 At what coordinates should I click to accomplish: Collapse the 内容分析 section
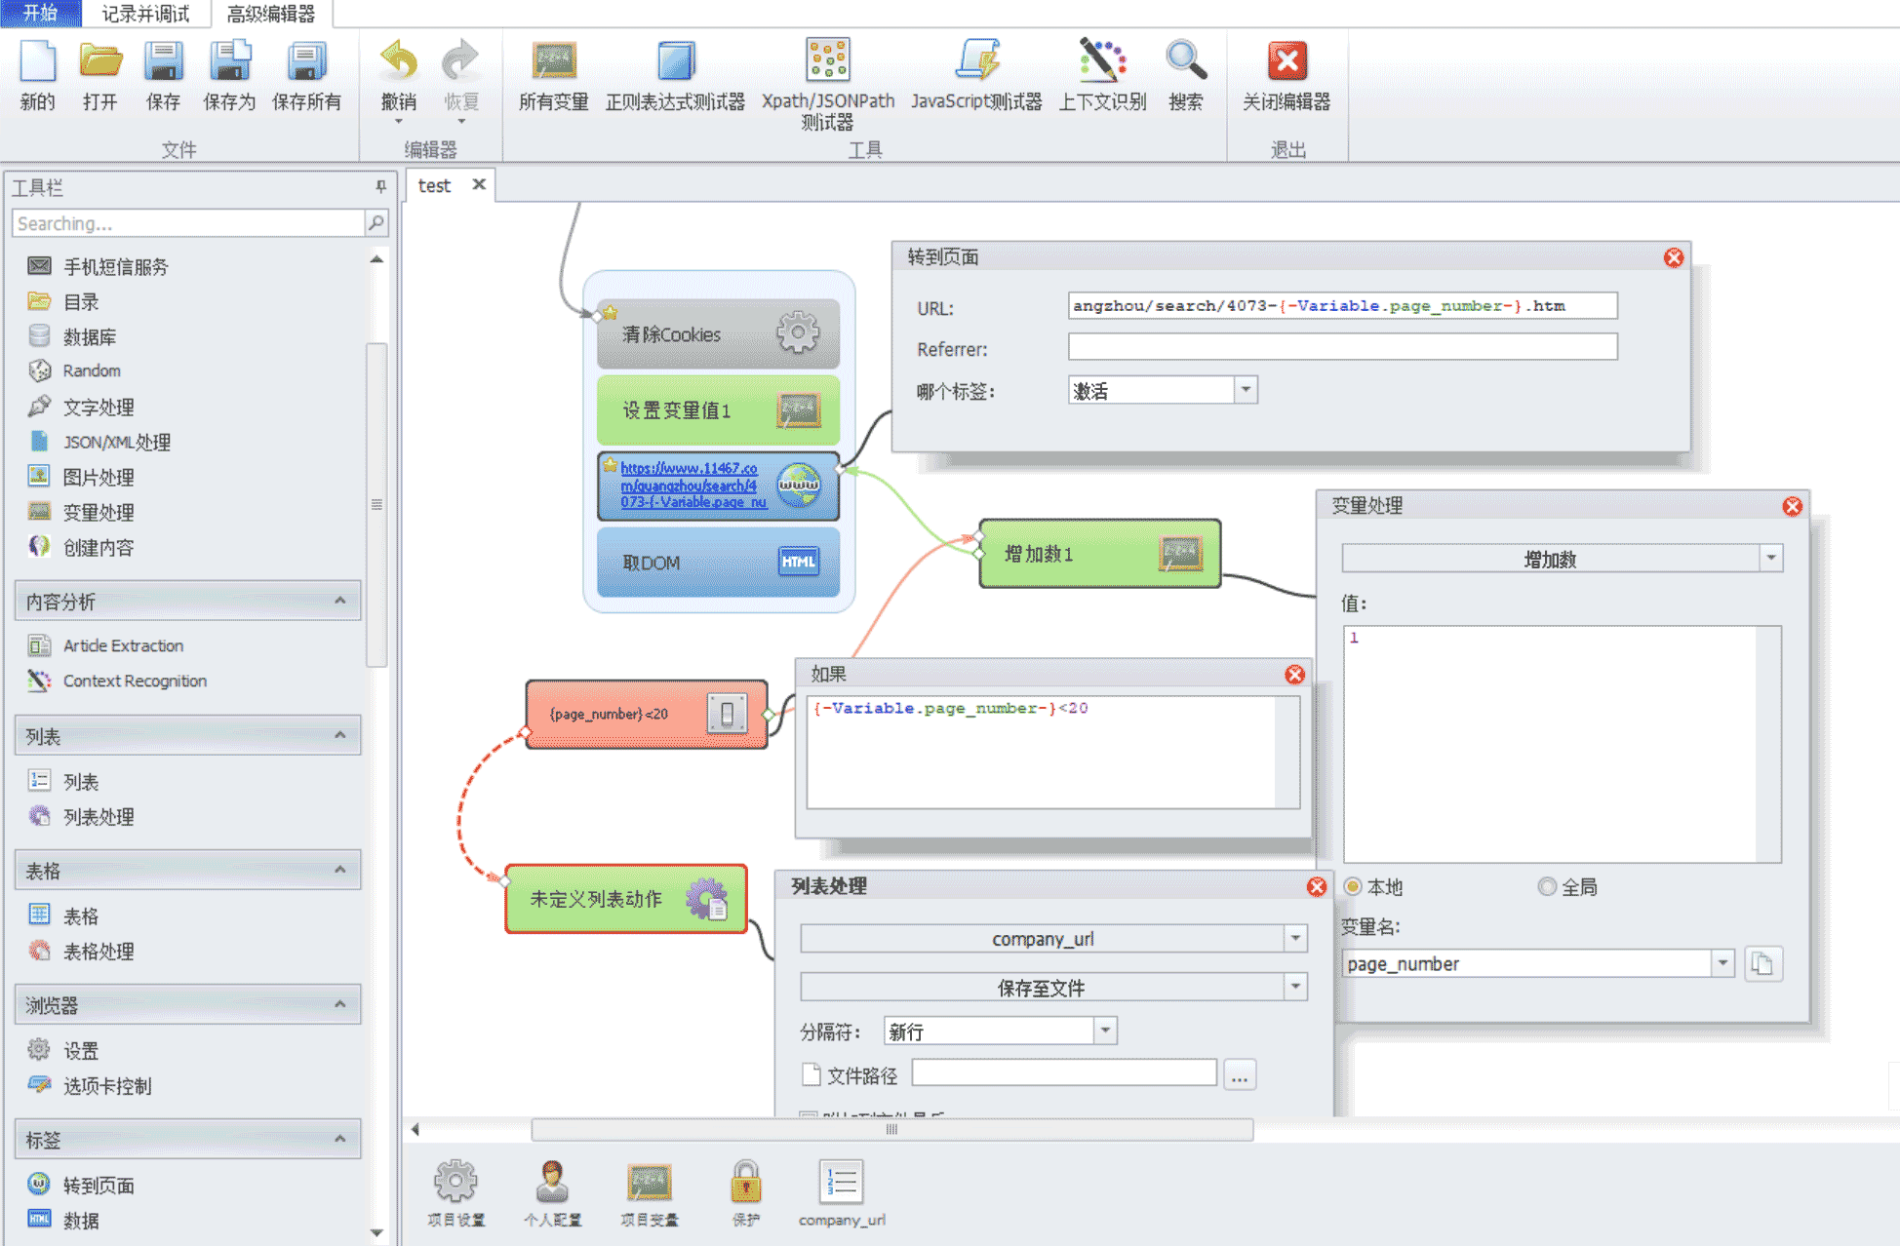339,601
